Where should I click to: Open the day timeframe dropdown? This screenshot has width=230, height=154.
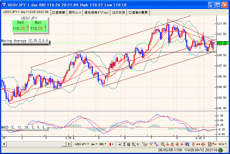pos(94,144)
